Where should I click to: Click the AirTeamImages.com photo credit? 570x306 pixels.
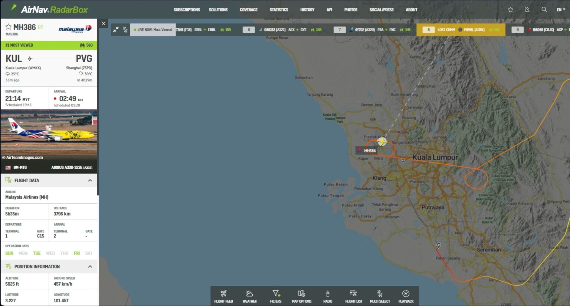23,158
